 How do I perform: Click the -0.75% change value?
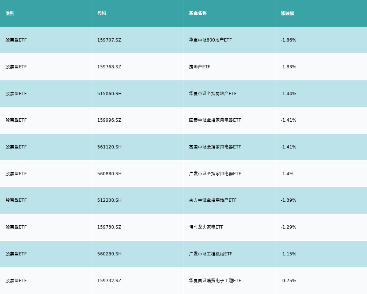click(x=288, y=281)
